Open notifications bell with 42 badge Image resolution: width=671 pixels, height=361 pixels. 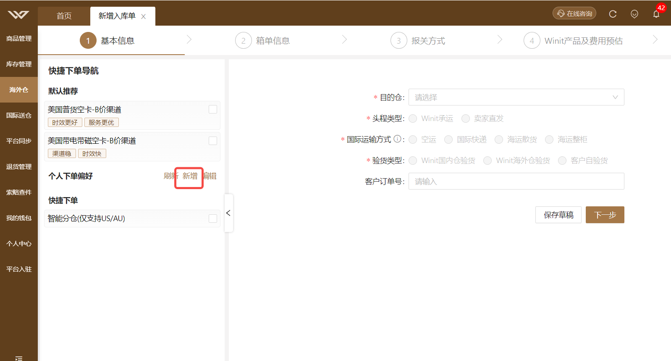point(656,14)
